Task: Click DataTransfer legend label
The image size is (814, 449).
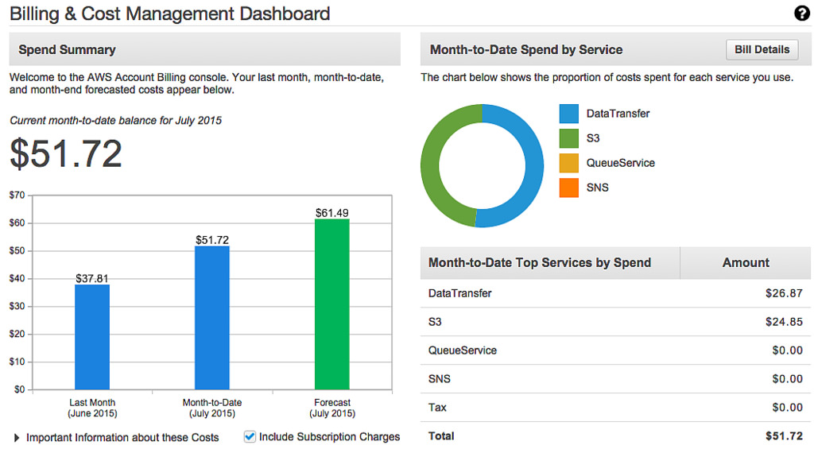Action: [x=618, y=114]
